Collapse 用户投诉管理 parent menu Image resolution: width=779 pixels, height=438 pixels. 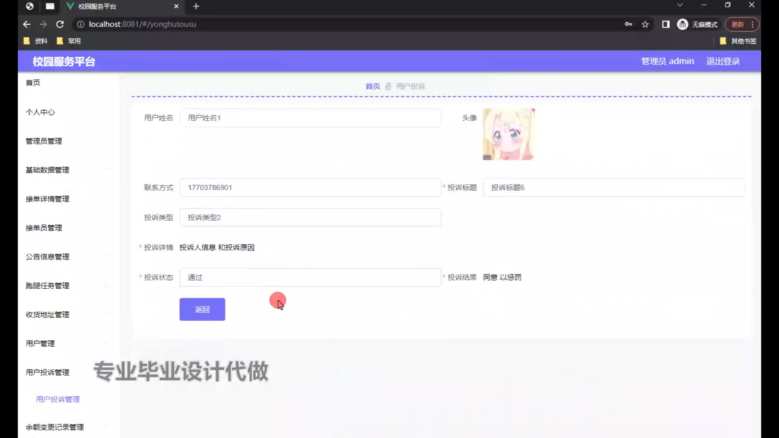pyautogui.click(x=47, y=372)
